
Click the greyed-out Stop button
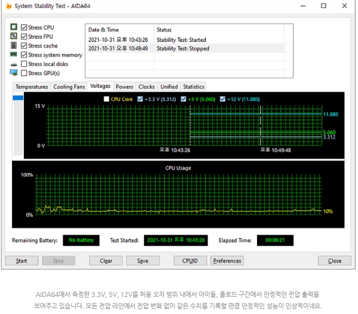58,260
